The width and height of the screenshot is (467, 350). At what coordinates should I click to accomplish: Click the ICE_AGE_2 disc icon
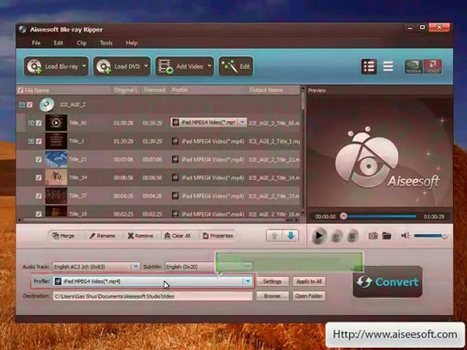(47, 105)
